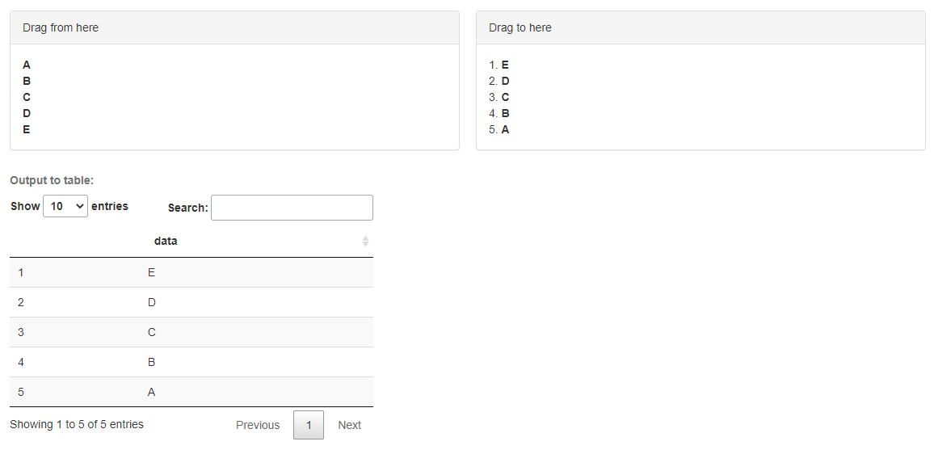Click item D in Drag from here list
The image size is (934, 450).
click(x=27, y=113)
